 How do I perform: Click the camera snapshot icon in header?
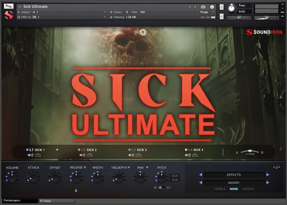click(x=203, y=7)
